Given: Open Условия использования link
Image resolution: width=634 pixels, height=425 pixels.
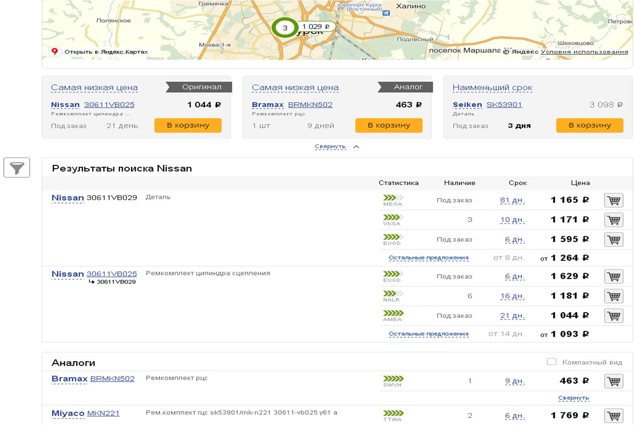Looking at the screenshot, I should (x=584, y=52).
